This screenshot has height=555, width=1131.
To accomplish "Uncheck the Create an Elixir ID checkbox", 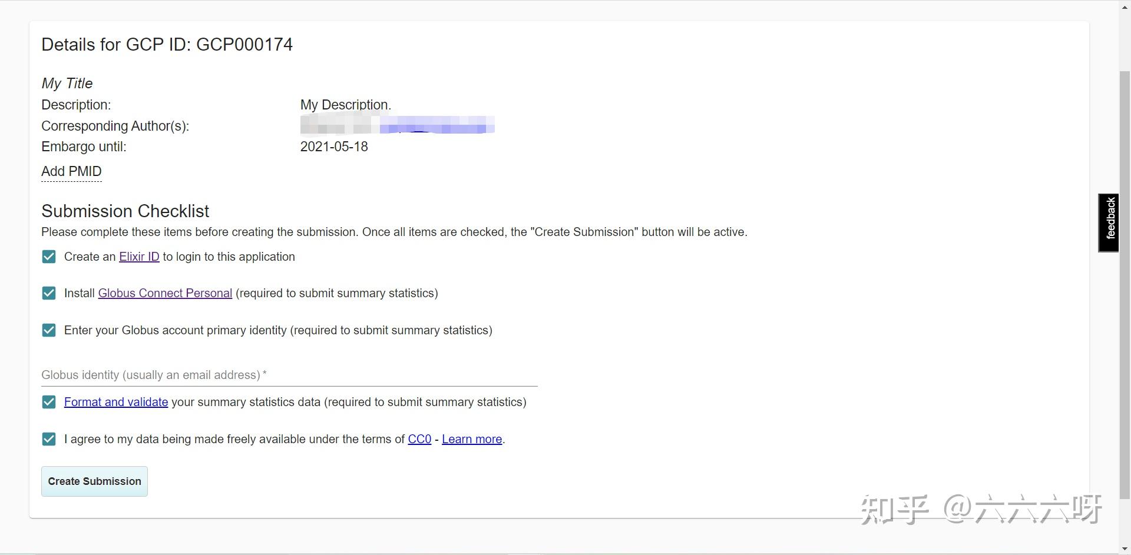I will 49,257.
